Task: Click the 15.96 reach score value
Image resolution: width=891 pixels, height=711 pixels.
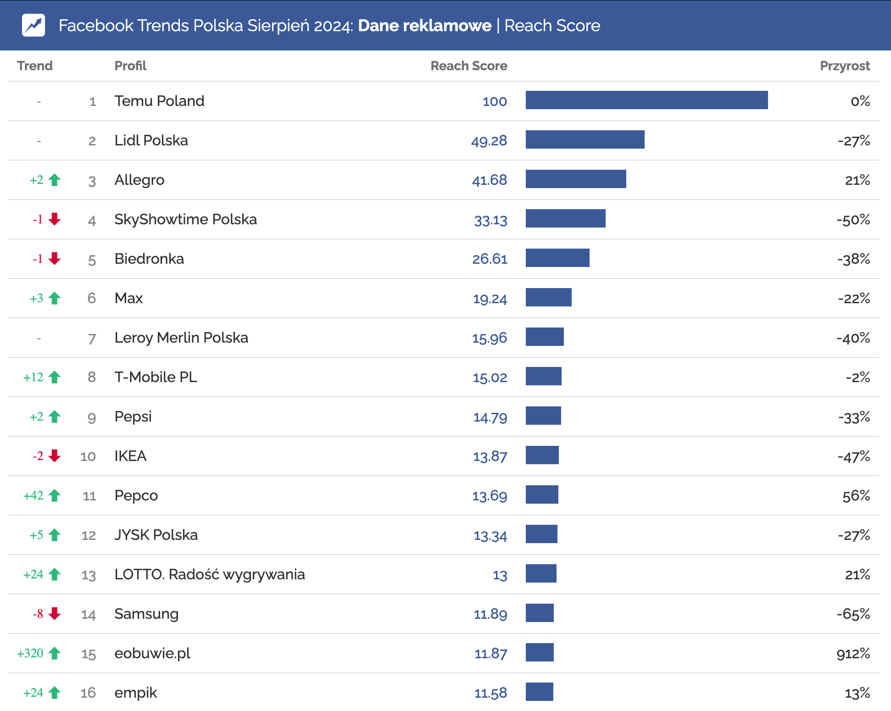Action: coord(490,339)
